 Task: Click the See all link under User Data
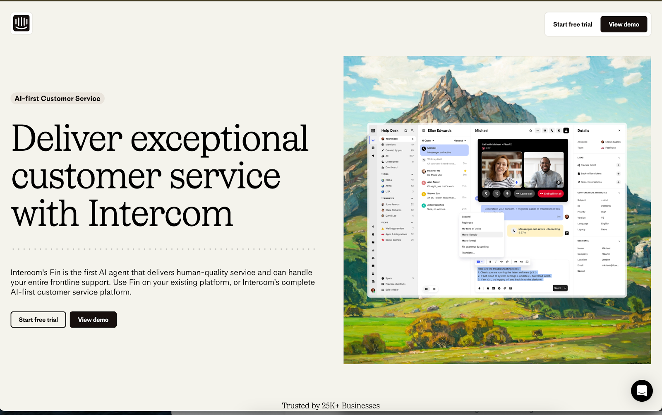[581, 271]
